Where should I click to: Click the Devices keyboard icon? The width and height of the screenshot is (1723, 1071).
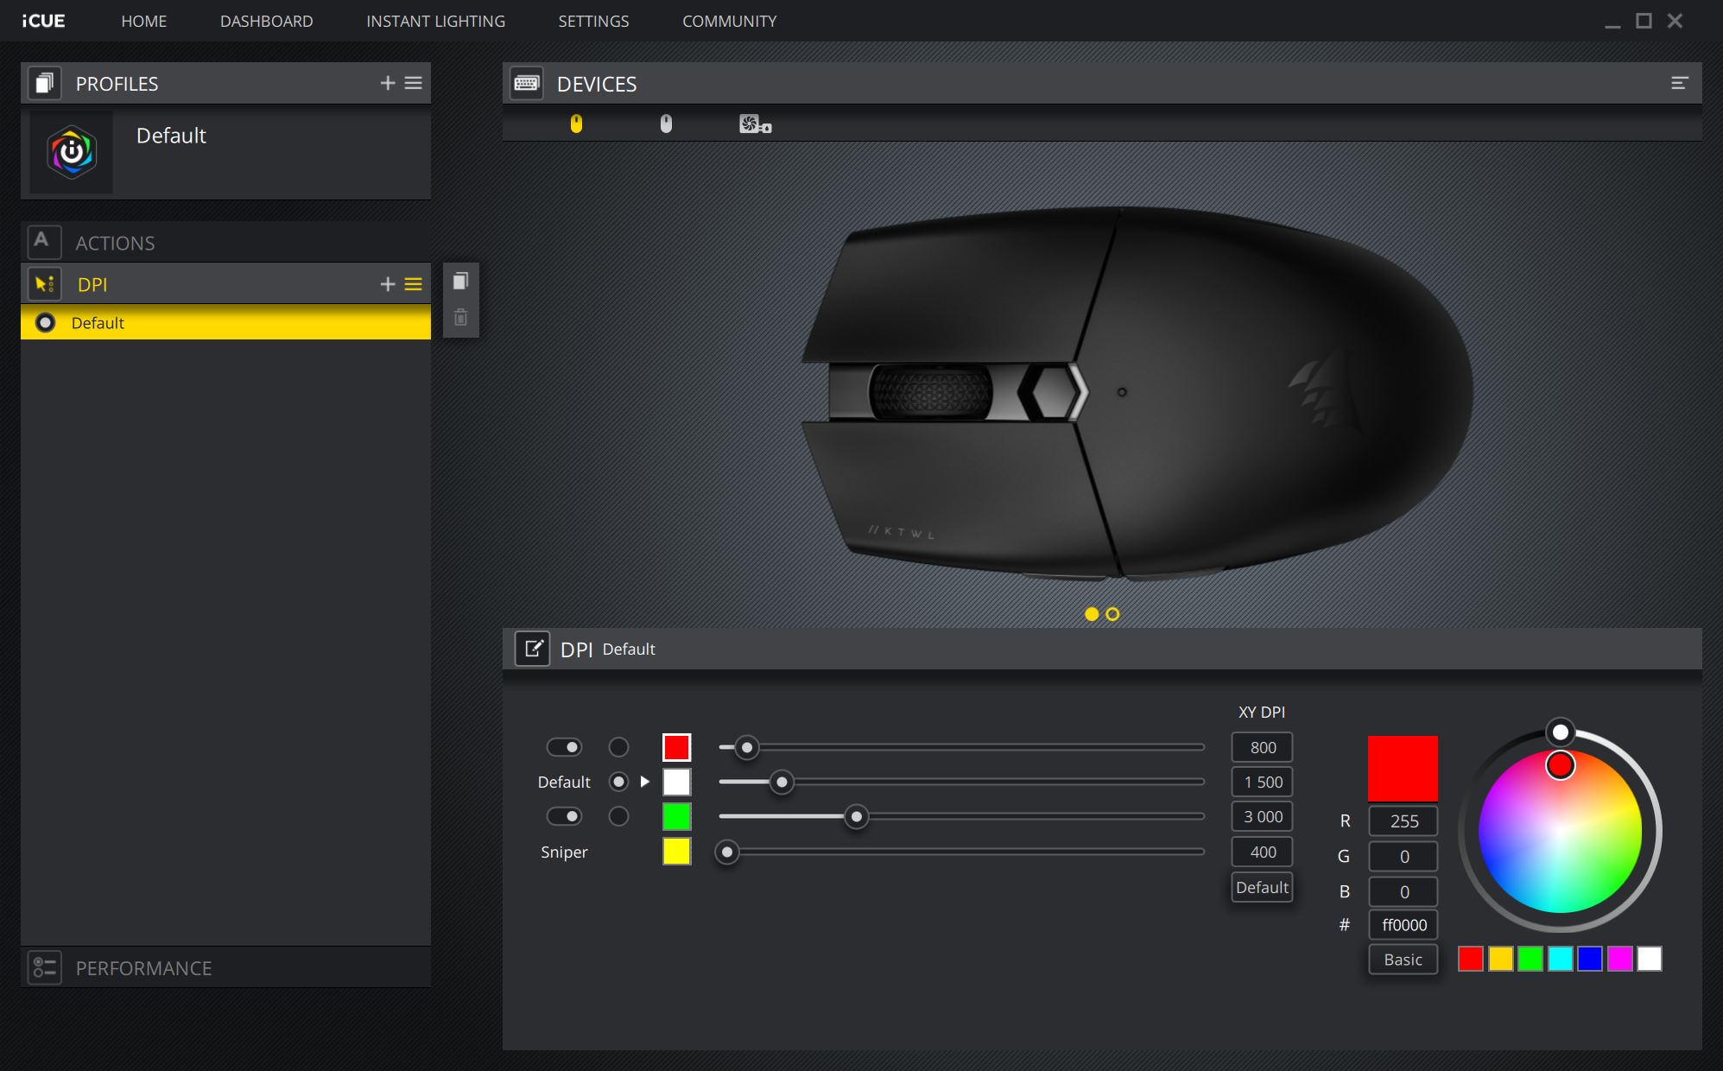[x=526, y=83]
